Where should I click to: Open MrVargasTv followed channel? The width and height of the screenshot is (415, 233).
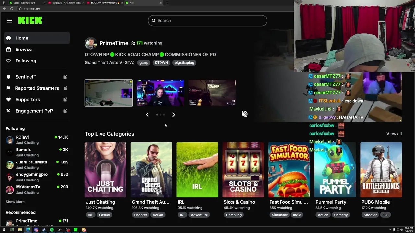tap(37, 190)
